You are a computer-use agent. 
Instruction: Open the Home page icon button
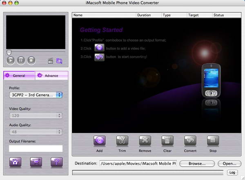[x=15, y=162]
